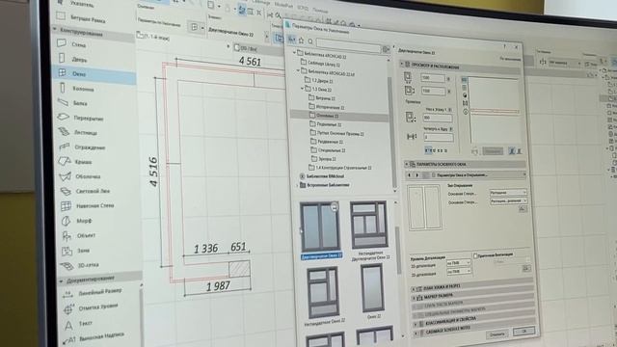Open the Раздвижные 22 folder
Image resolution: width=617 pixels, height=347 pixels.
click(327, 142)
